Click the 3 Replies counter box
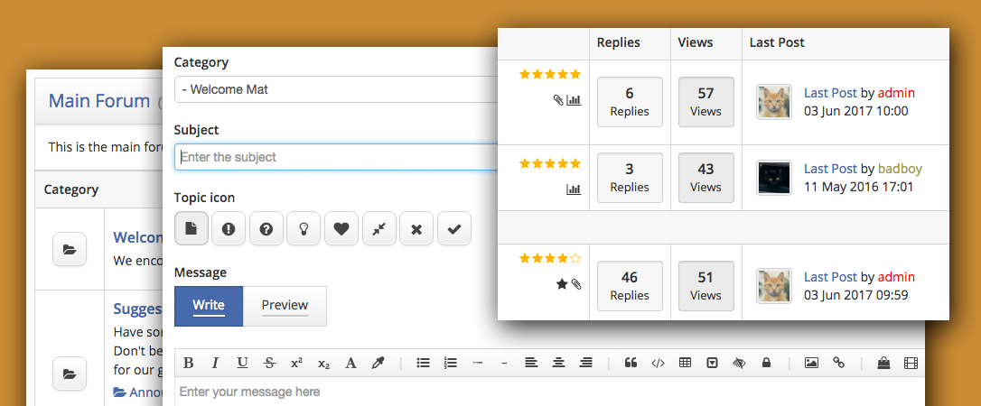 coord(630,178)
